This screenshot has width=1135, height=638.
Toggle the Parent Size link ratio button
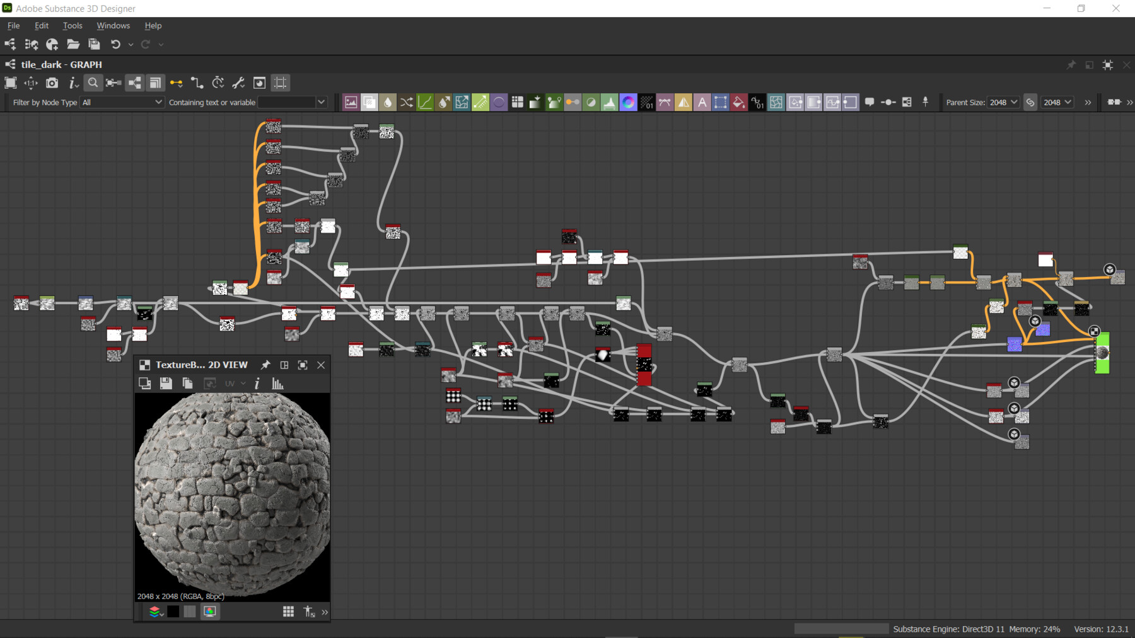click(x=1030, y=102)
